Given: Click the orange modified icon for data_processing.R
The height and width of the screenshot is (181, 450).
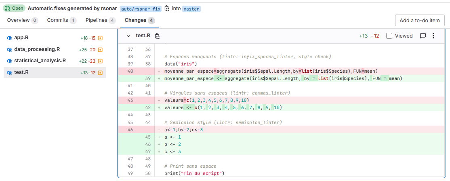Looking at the screenshot, I should (x=100, y=50).
